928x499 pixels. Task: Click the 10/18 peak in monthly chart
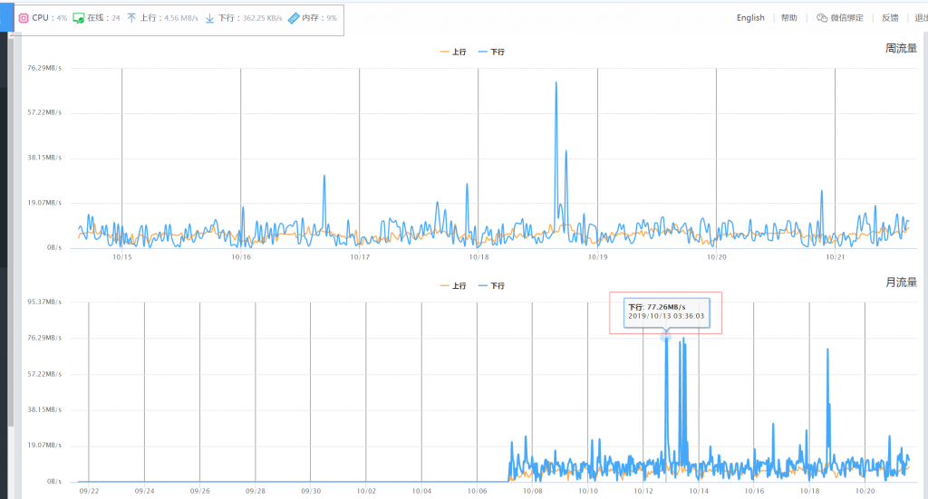click(x=827, y=350)
